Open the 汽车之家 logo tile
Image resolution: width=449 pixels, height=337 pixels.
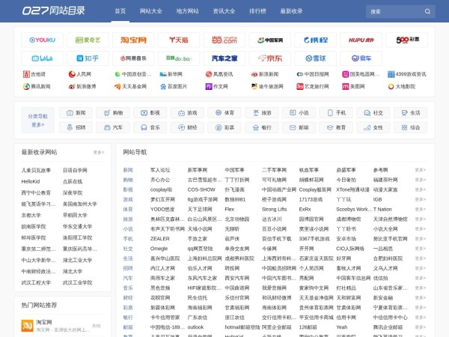click(224, 58)
